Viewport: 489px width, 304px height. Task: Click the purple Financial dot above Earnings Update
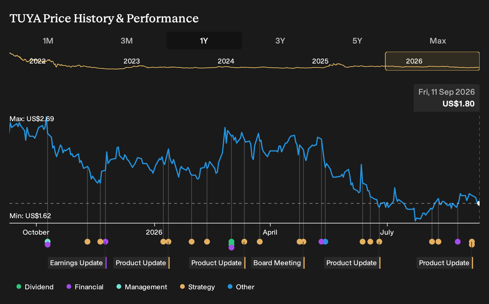coord(106,242)
